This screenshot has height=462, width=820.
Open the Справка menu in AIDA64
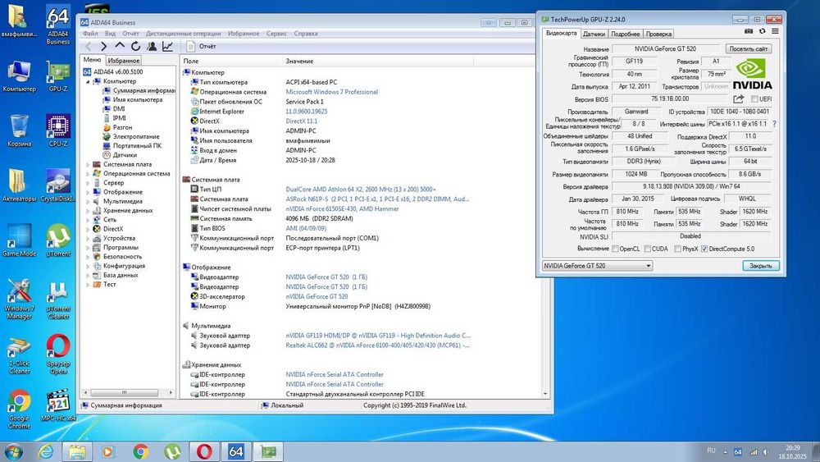point(306,34)
